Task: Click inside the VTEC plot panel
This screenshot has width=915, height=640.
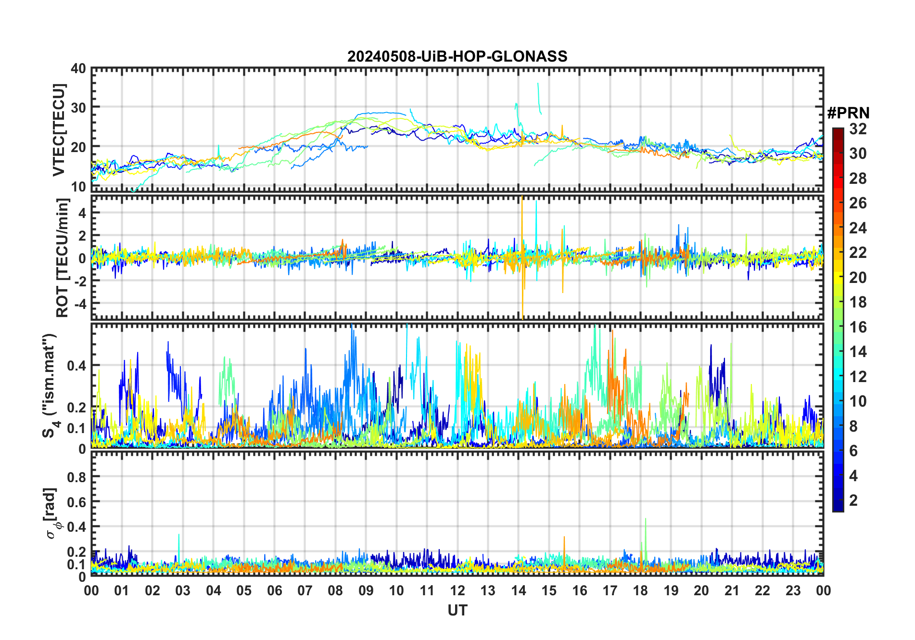Action: (457, 129)
